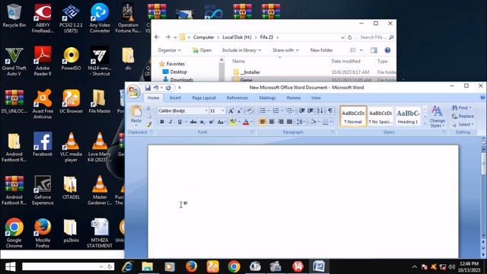The image size is (487, 274).
Task: Toggle Superscript formatting
Action: pos(212,122)
